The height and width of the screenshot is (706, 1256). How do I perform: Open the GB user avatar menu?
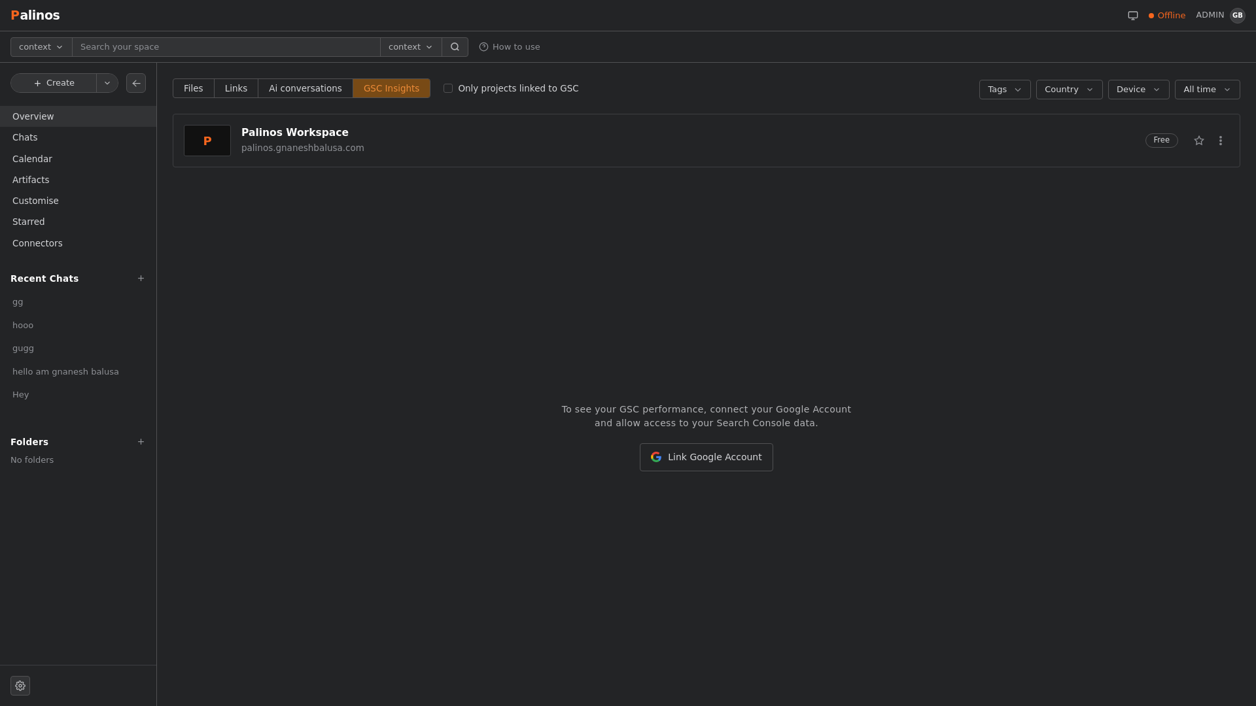(x=1237, y=15)
